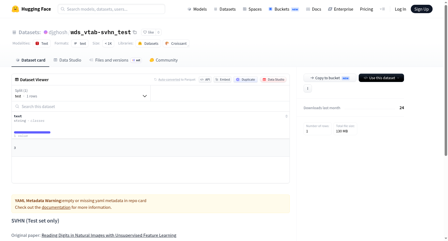Screen dimensions: 448x241
Task: Click the <1K size tag
Action: pos(108,43)
